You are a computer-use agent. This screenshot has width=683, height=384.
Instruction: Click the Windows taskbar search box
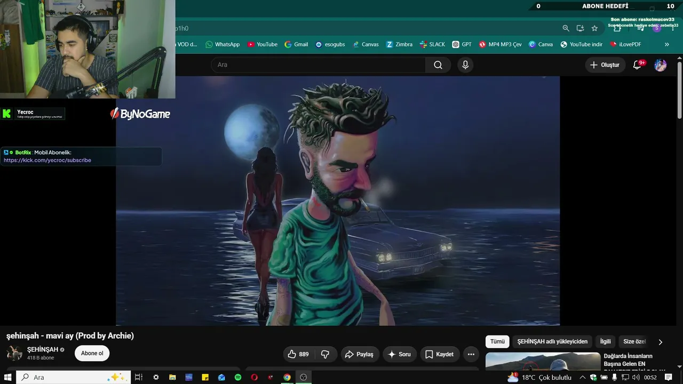(73, 377)
